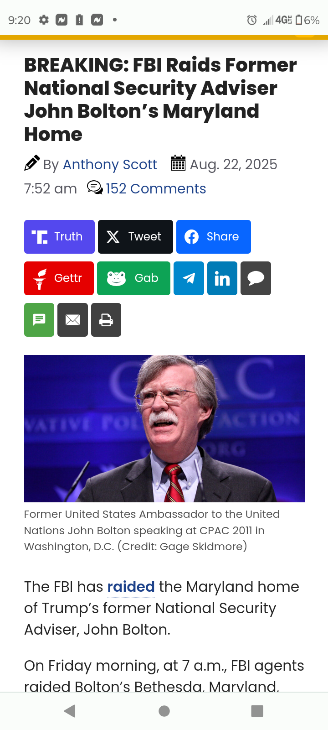Send article through Telegram icon

click(x=189, y=278)
